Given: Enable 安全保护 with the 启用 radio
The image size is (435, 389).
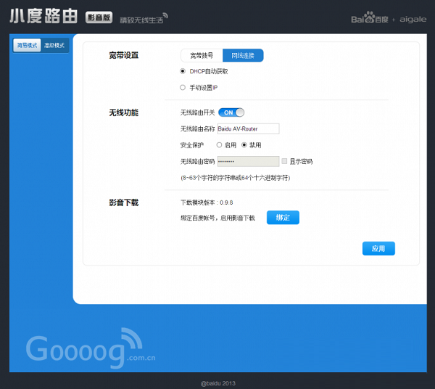Looking at the screenshot, I should tap(220, 145).
